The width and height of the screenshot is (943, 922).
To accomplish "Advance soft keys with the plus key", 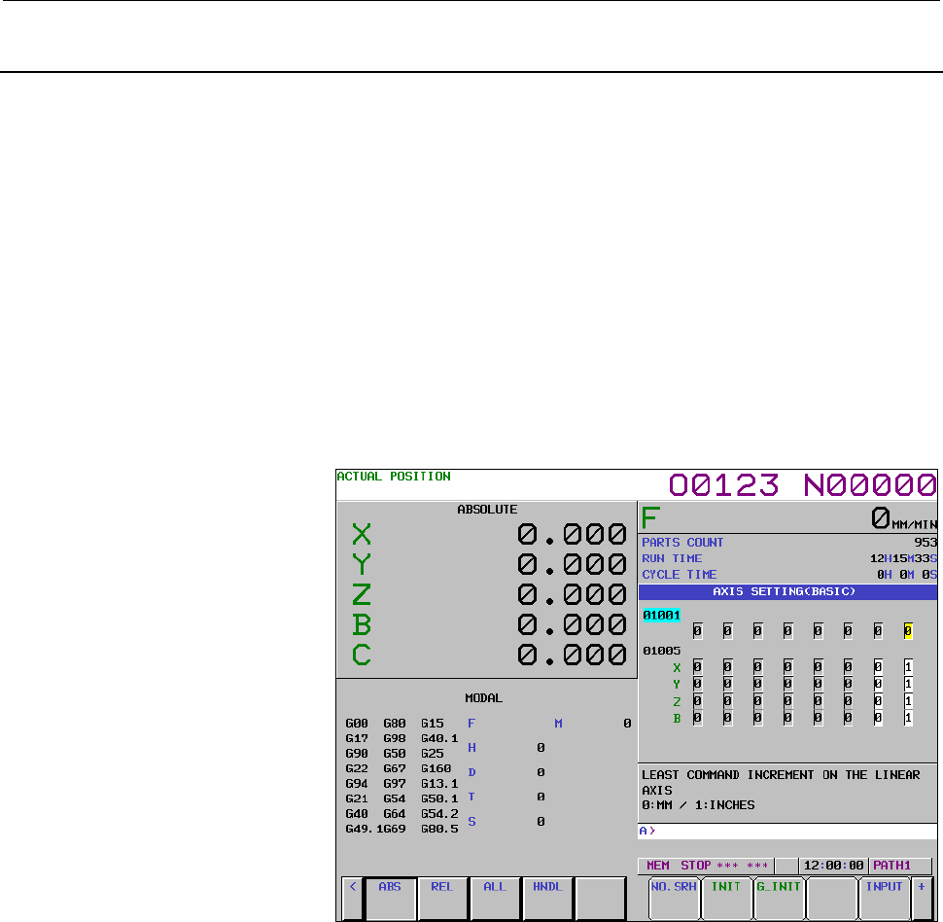I will click(922, 898).
